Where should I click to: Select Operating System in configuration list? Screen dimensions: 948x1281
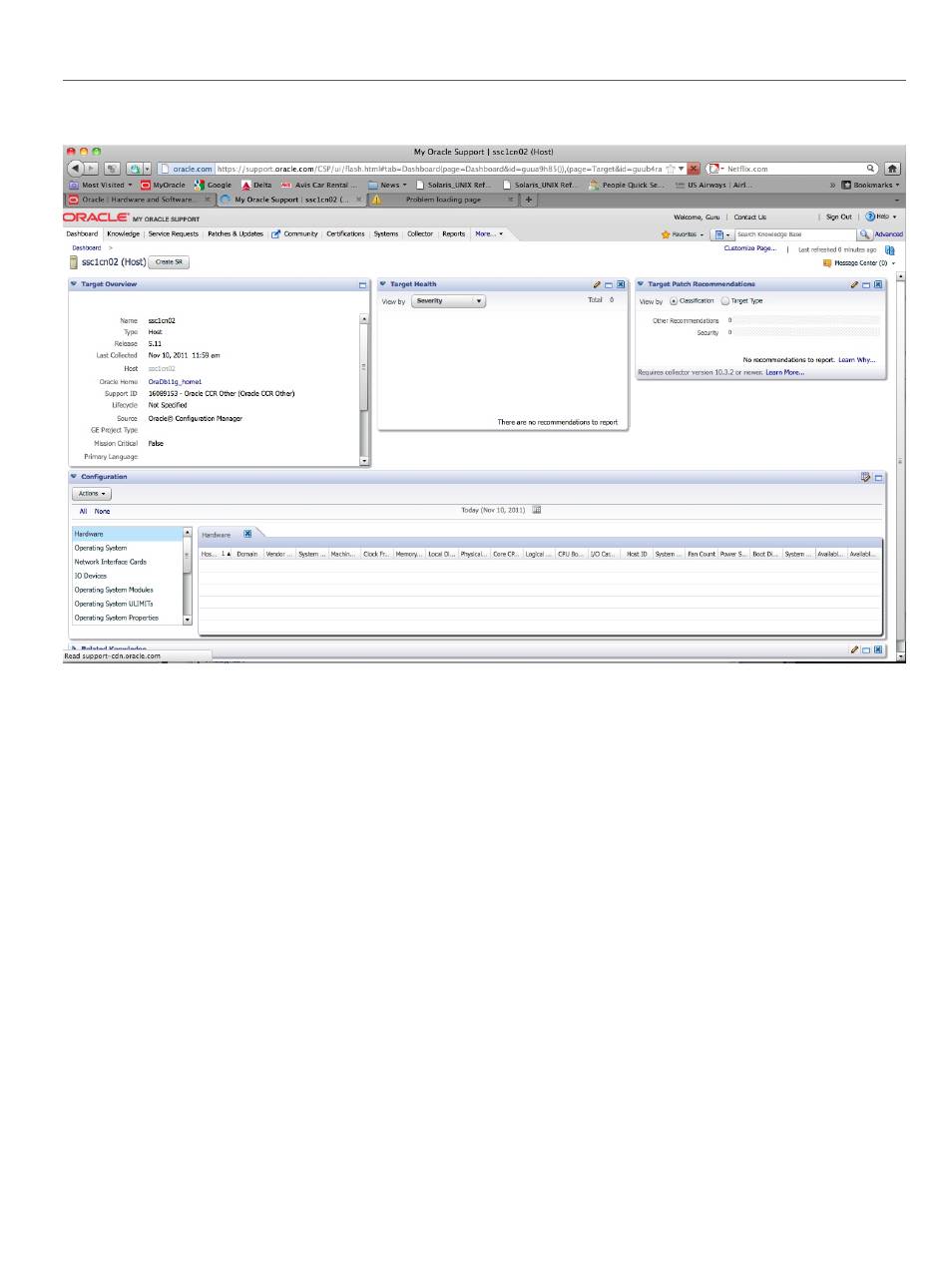128,548
